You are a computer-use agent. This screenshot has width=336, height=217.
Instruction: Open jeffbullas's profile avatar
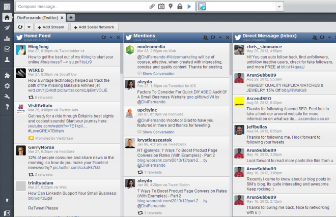point(239,130)
